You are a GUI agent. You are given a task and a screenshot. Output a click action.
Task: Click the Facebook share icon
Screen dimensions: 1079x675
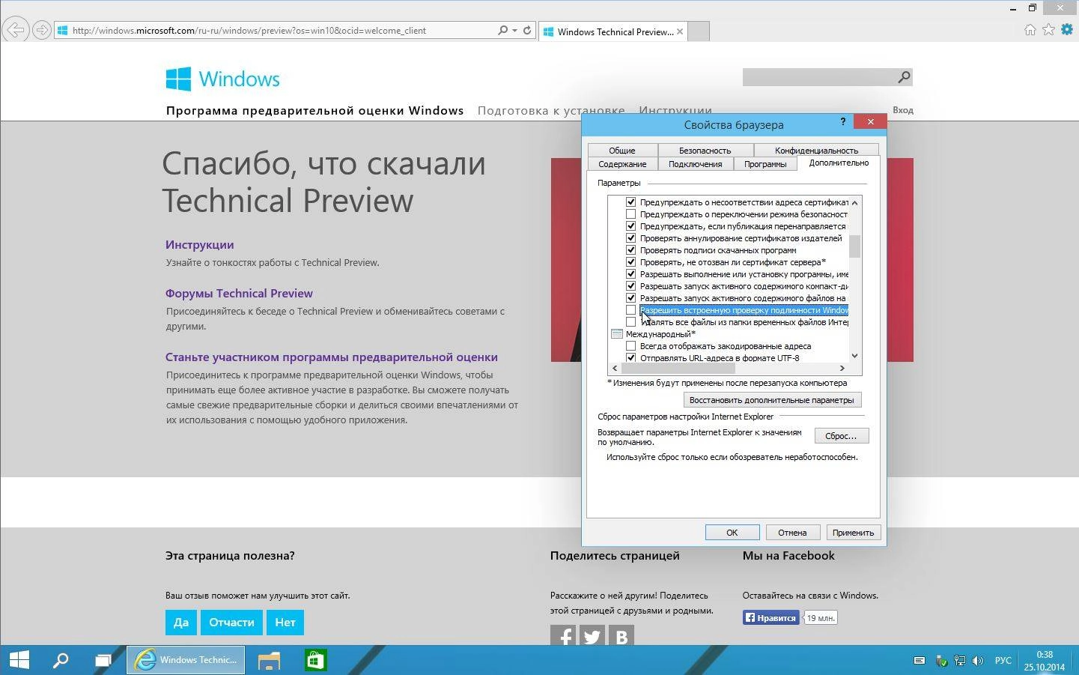point(563,635)
